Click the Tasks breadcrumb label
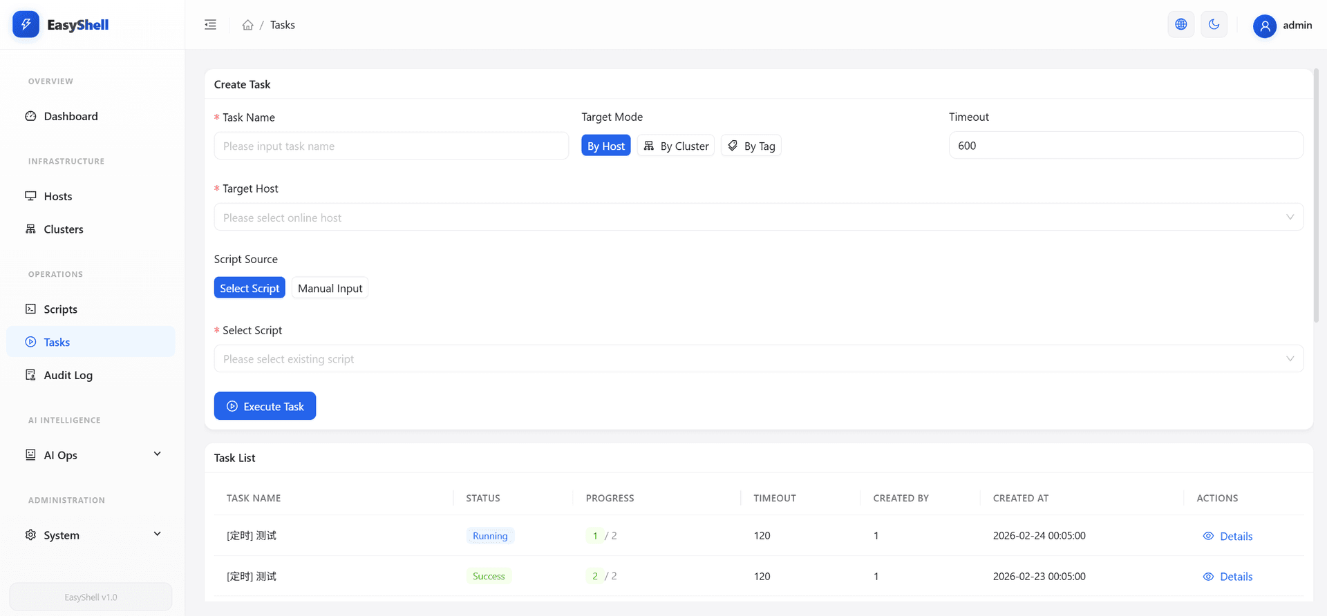 pyautogui.click(x=283, y=25)
